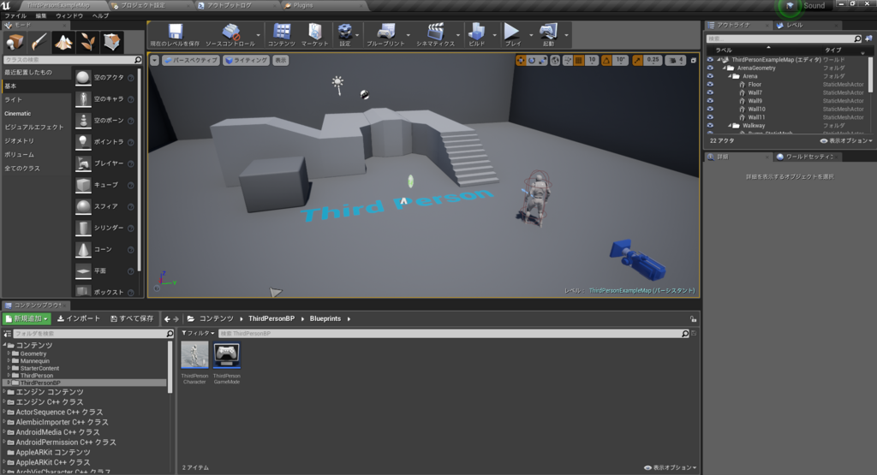877x475 pixels.
Task: Click the Save Current Level toolbar icon
Action: click(x=175, y=32)
